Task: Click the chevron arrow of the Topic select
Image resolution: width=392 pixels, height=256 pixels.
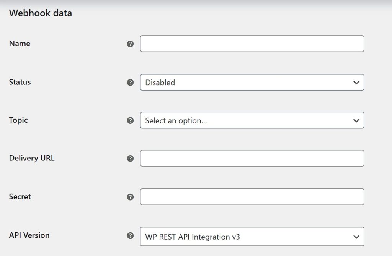Action: (356, 120)
